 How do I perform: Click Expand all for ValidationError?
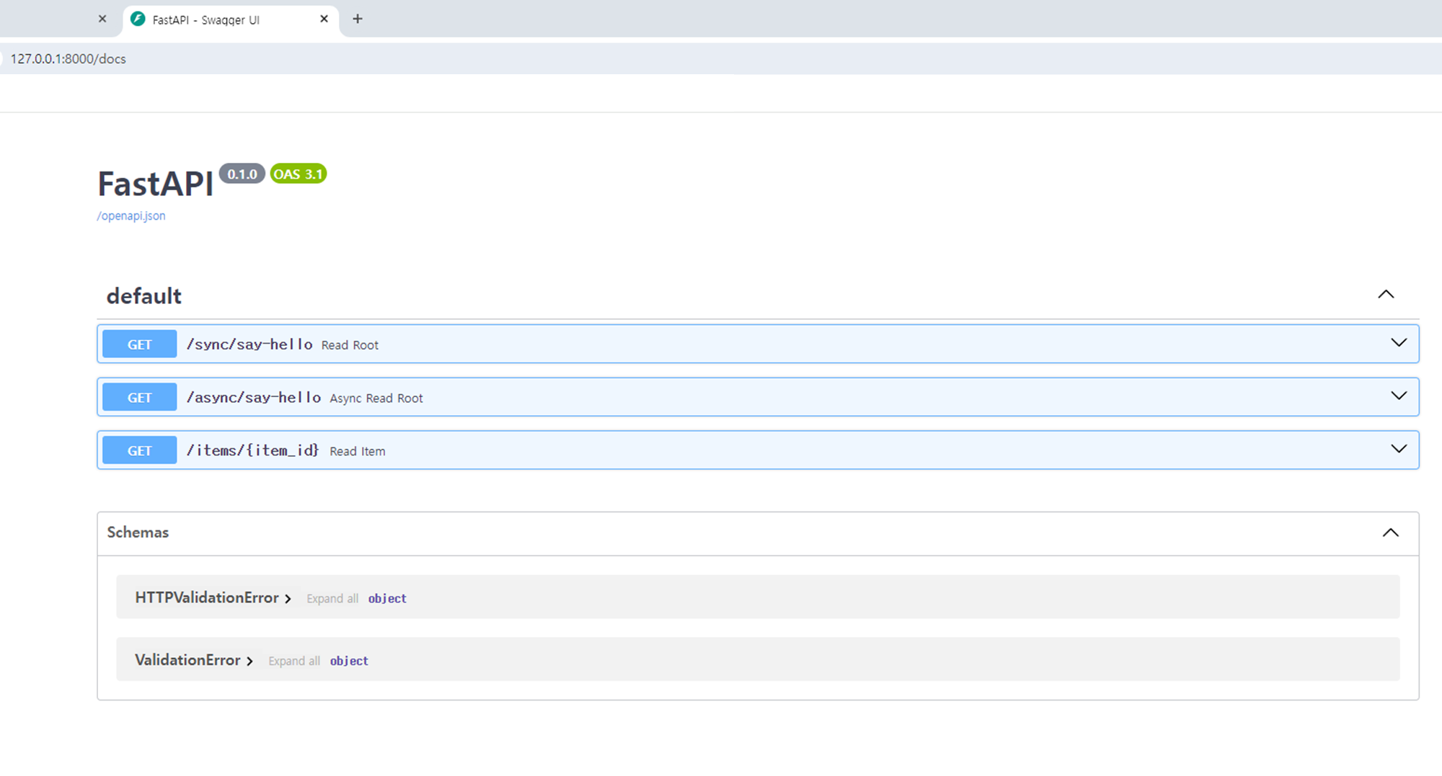294,661
